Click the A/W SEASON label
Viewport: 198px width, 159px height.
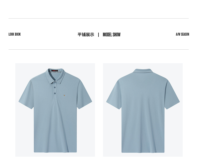click(182, 34)
